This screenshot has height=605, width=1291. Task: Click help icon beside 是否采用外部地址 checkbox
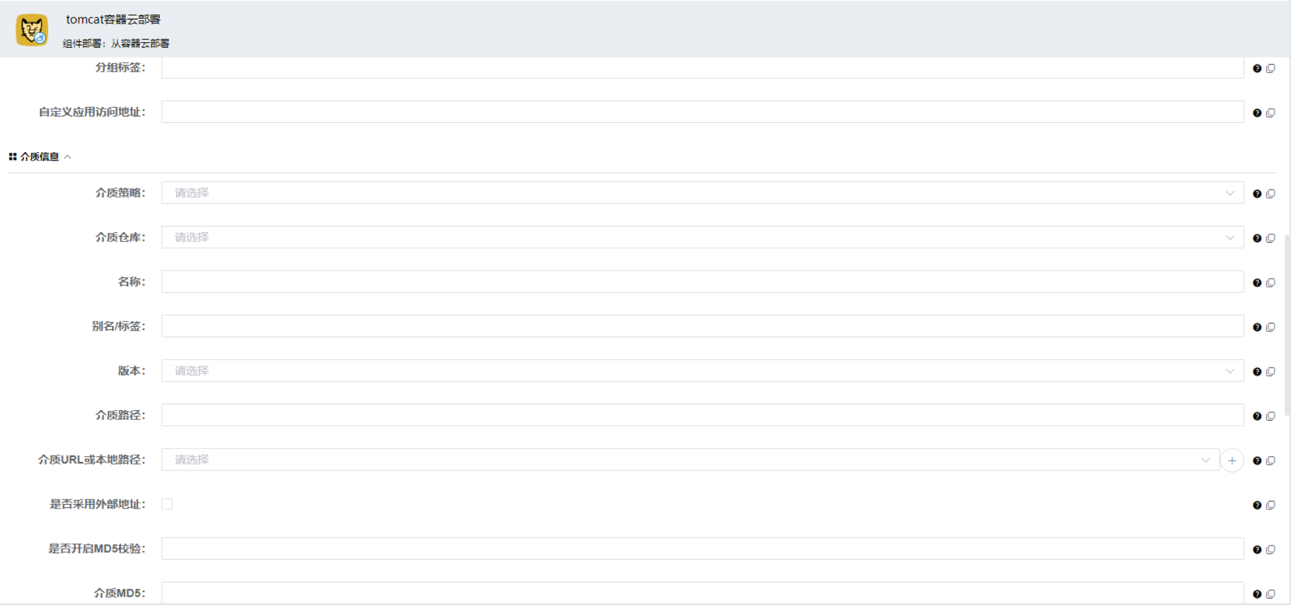coord(1257,505)
